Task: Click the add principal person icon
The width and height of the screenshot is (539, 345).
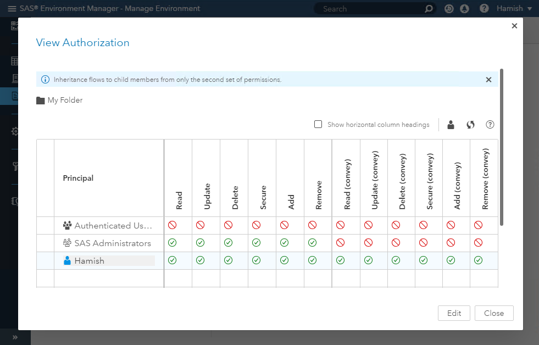Action: (451, 125)
